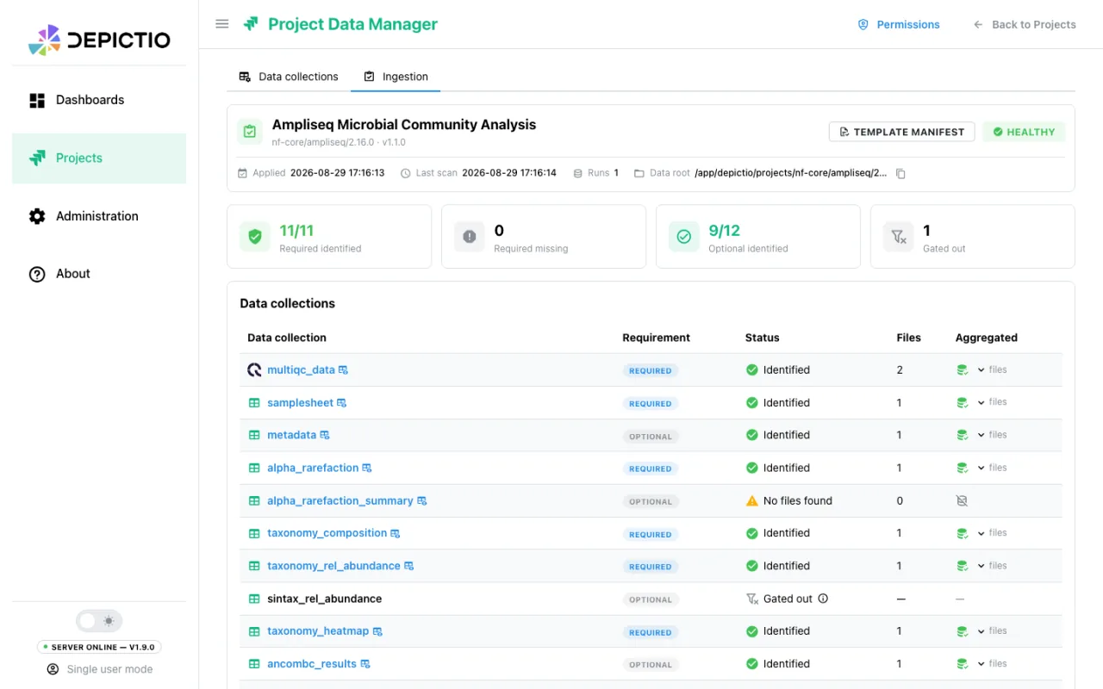Click the no-data icon in alpha_rarefaction_summary row
The width and height of the screenshot is (1103, 689).
pos(963,500)
